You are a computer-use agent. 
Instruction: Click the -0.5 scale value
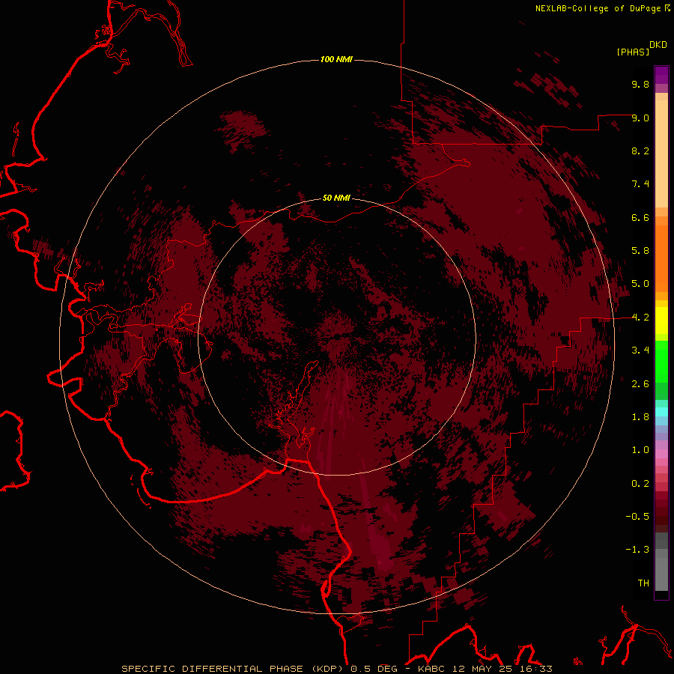pyautogui.click(x=637, y=517)
